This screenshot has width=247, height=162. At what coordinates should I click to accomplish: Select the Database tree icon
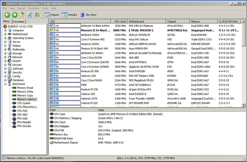point(10,80)
